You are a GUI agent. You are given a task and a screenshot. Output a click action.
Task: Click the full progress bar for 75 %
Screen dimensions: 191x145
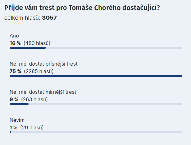coord(96,76)
